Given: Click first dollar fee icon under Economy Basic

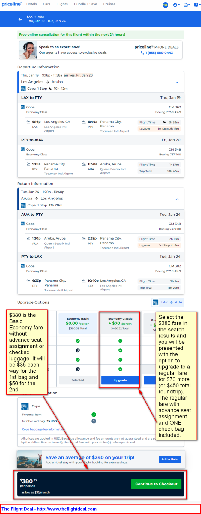Looking at the screenshot, I should [x=78, y=350].
